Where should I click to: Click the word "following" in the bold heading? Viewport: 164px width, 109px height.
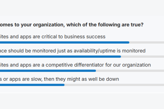[109, 25]
